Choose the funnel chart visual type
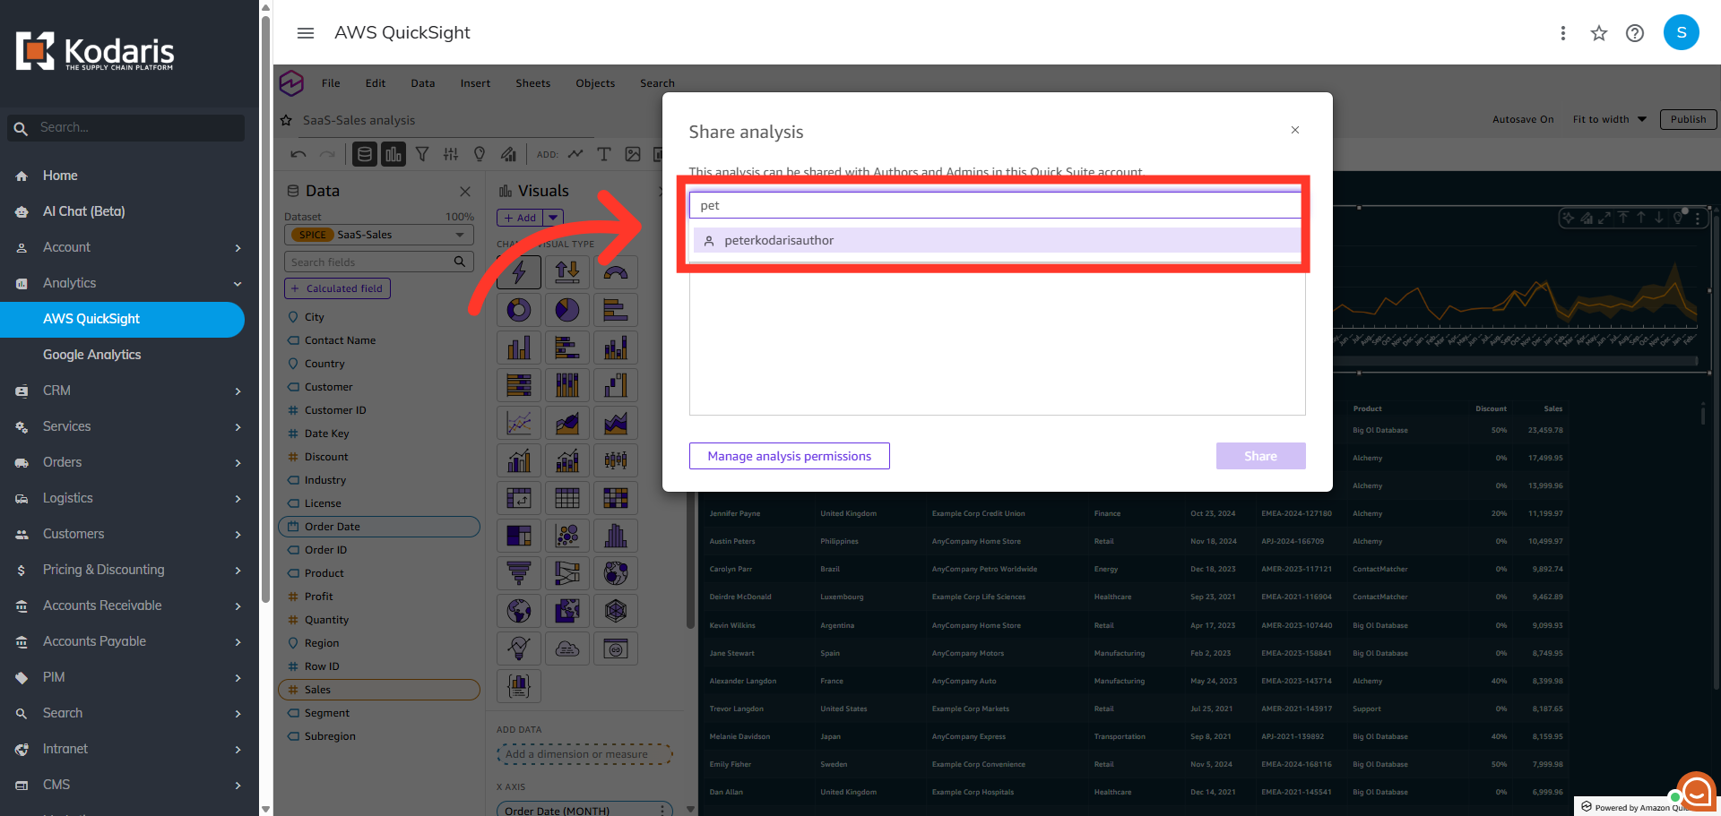The image size is (1721, 816). [519, 573]
